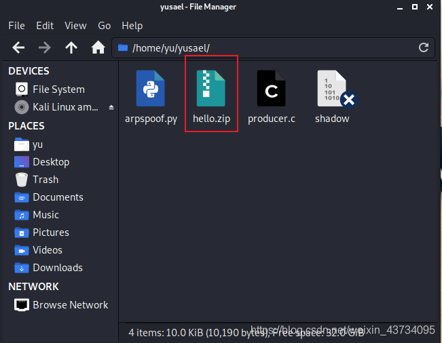Select the hello.zip archive icon
This screenshot has height=343, width=442.
(x=211, y=88)
